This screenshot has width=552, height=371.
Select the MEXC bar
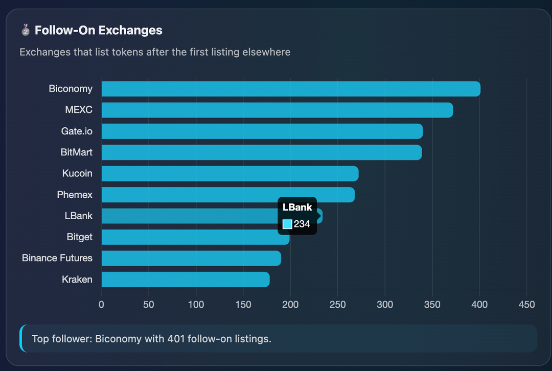[x=277, y=110]
